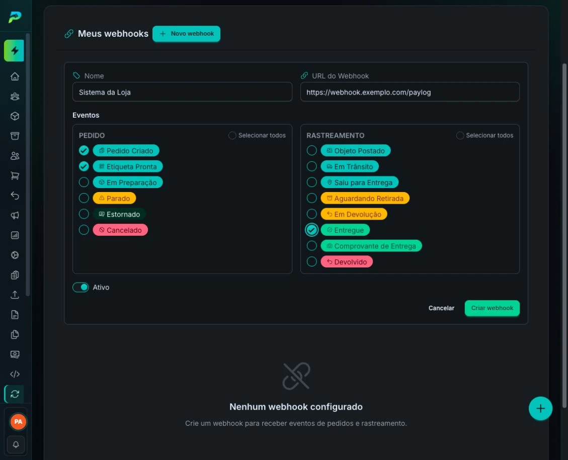The width and height of the screenshot is (568, 460).
Task: Open the notifications bell icon
Action: [16, 444]
